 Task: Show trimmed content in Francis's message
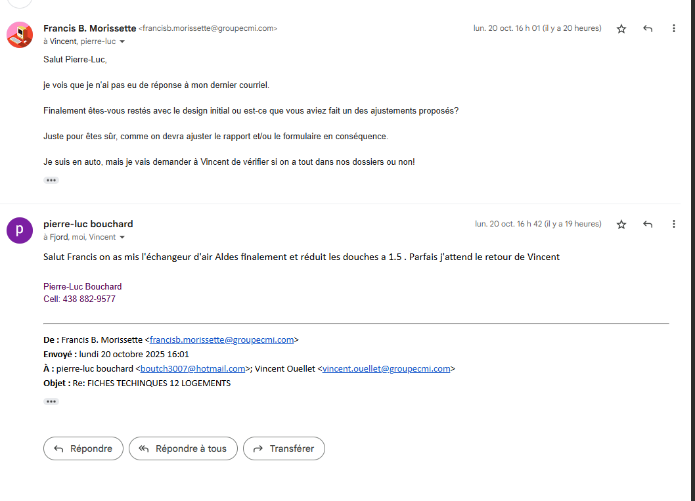click(51, 180)
